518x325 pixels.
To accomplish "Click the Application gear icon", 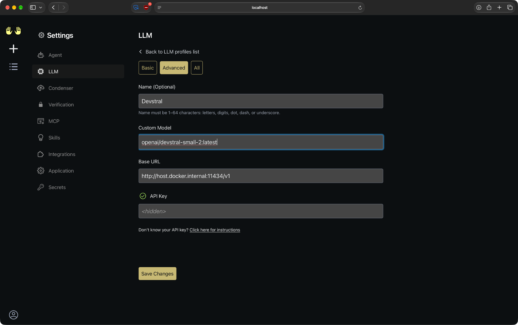I will [x=41, y=171].
